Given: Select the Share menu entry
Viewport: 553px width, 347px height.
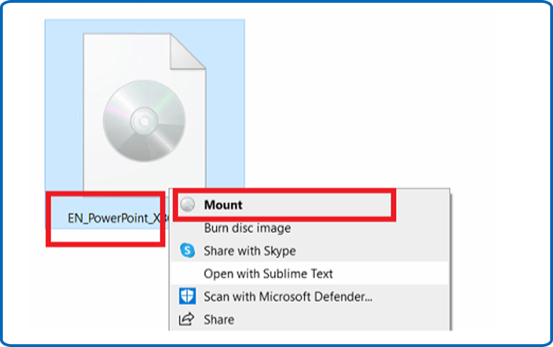Looking at the screenshot, I should point(310,320).
